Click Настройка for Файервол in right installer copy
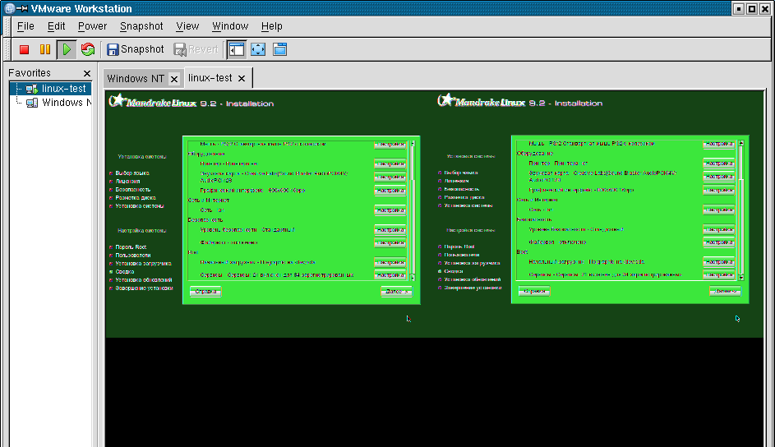 tap(718, 242)
